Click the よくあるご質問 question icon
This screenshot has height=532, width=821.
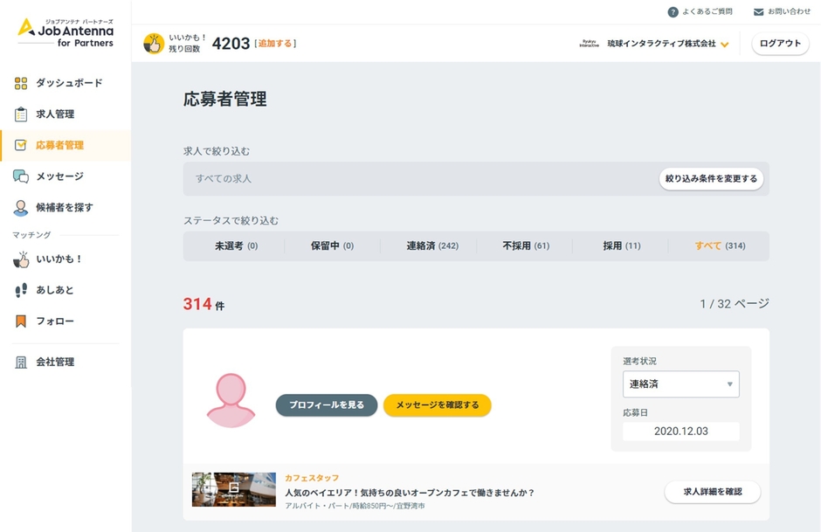[673, 11]
